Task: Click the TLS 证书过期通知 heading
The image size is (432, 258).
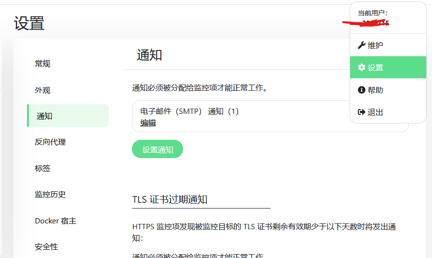Action: 170,199
